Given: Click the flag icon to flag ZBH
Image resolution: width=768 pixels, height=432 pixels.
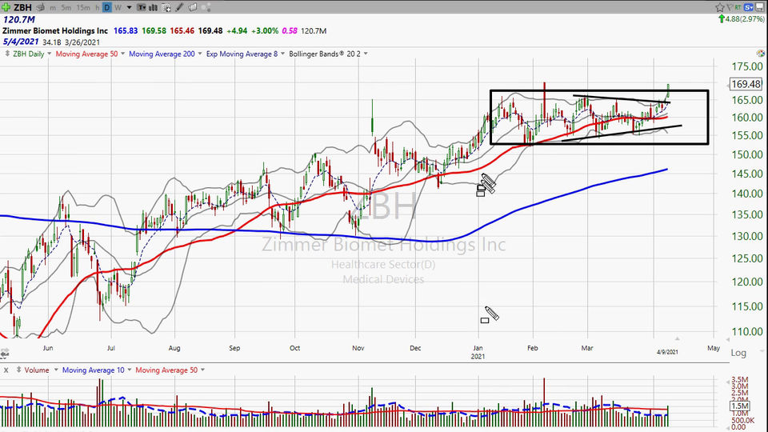Looking at the screenshot, I should pyautogui.click(x=729, y=7).
